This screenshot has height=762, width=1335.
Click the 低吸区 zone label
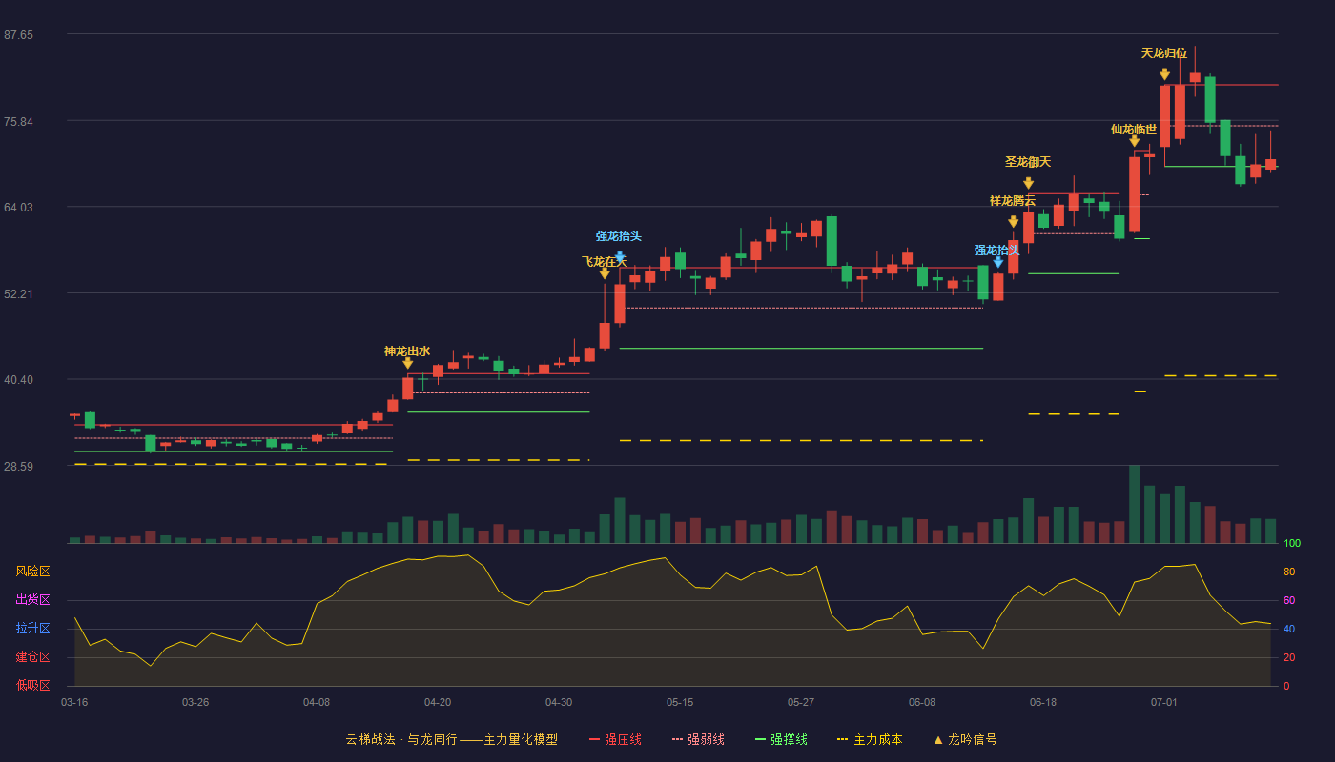(x=33, y=685)
